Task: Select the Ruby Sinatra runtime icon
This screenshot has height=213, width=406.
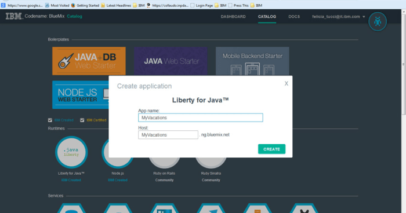Action: (x=211, y=162)
